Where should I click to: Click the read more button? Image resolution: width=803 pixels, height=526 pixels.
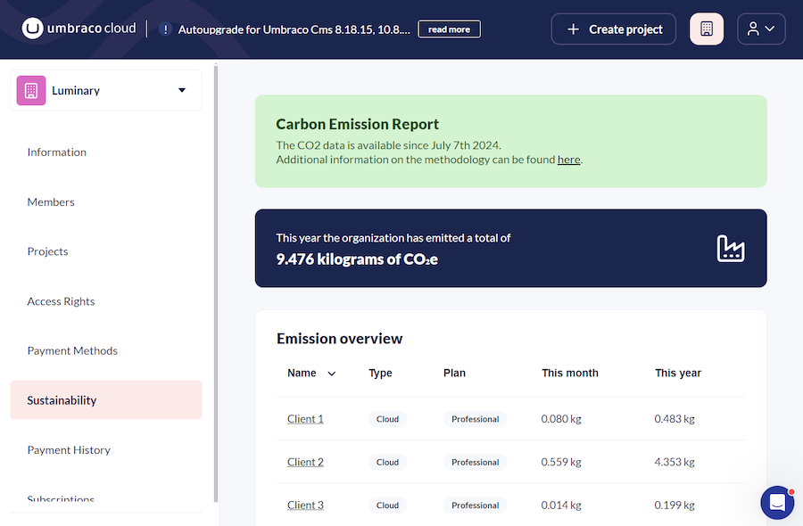[449, 29]
